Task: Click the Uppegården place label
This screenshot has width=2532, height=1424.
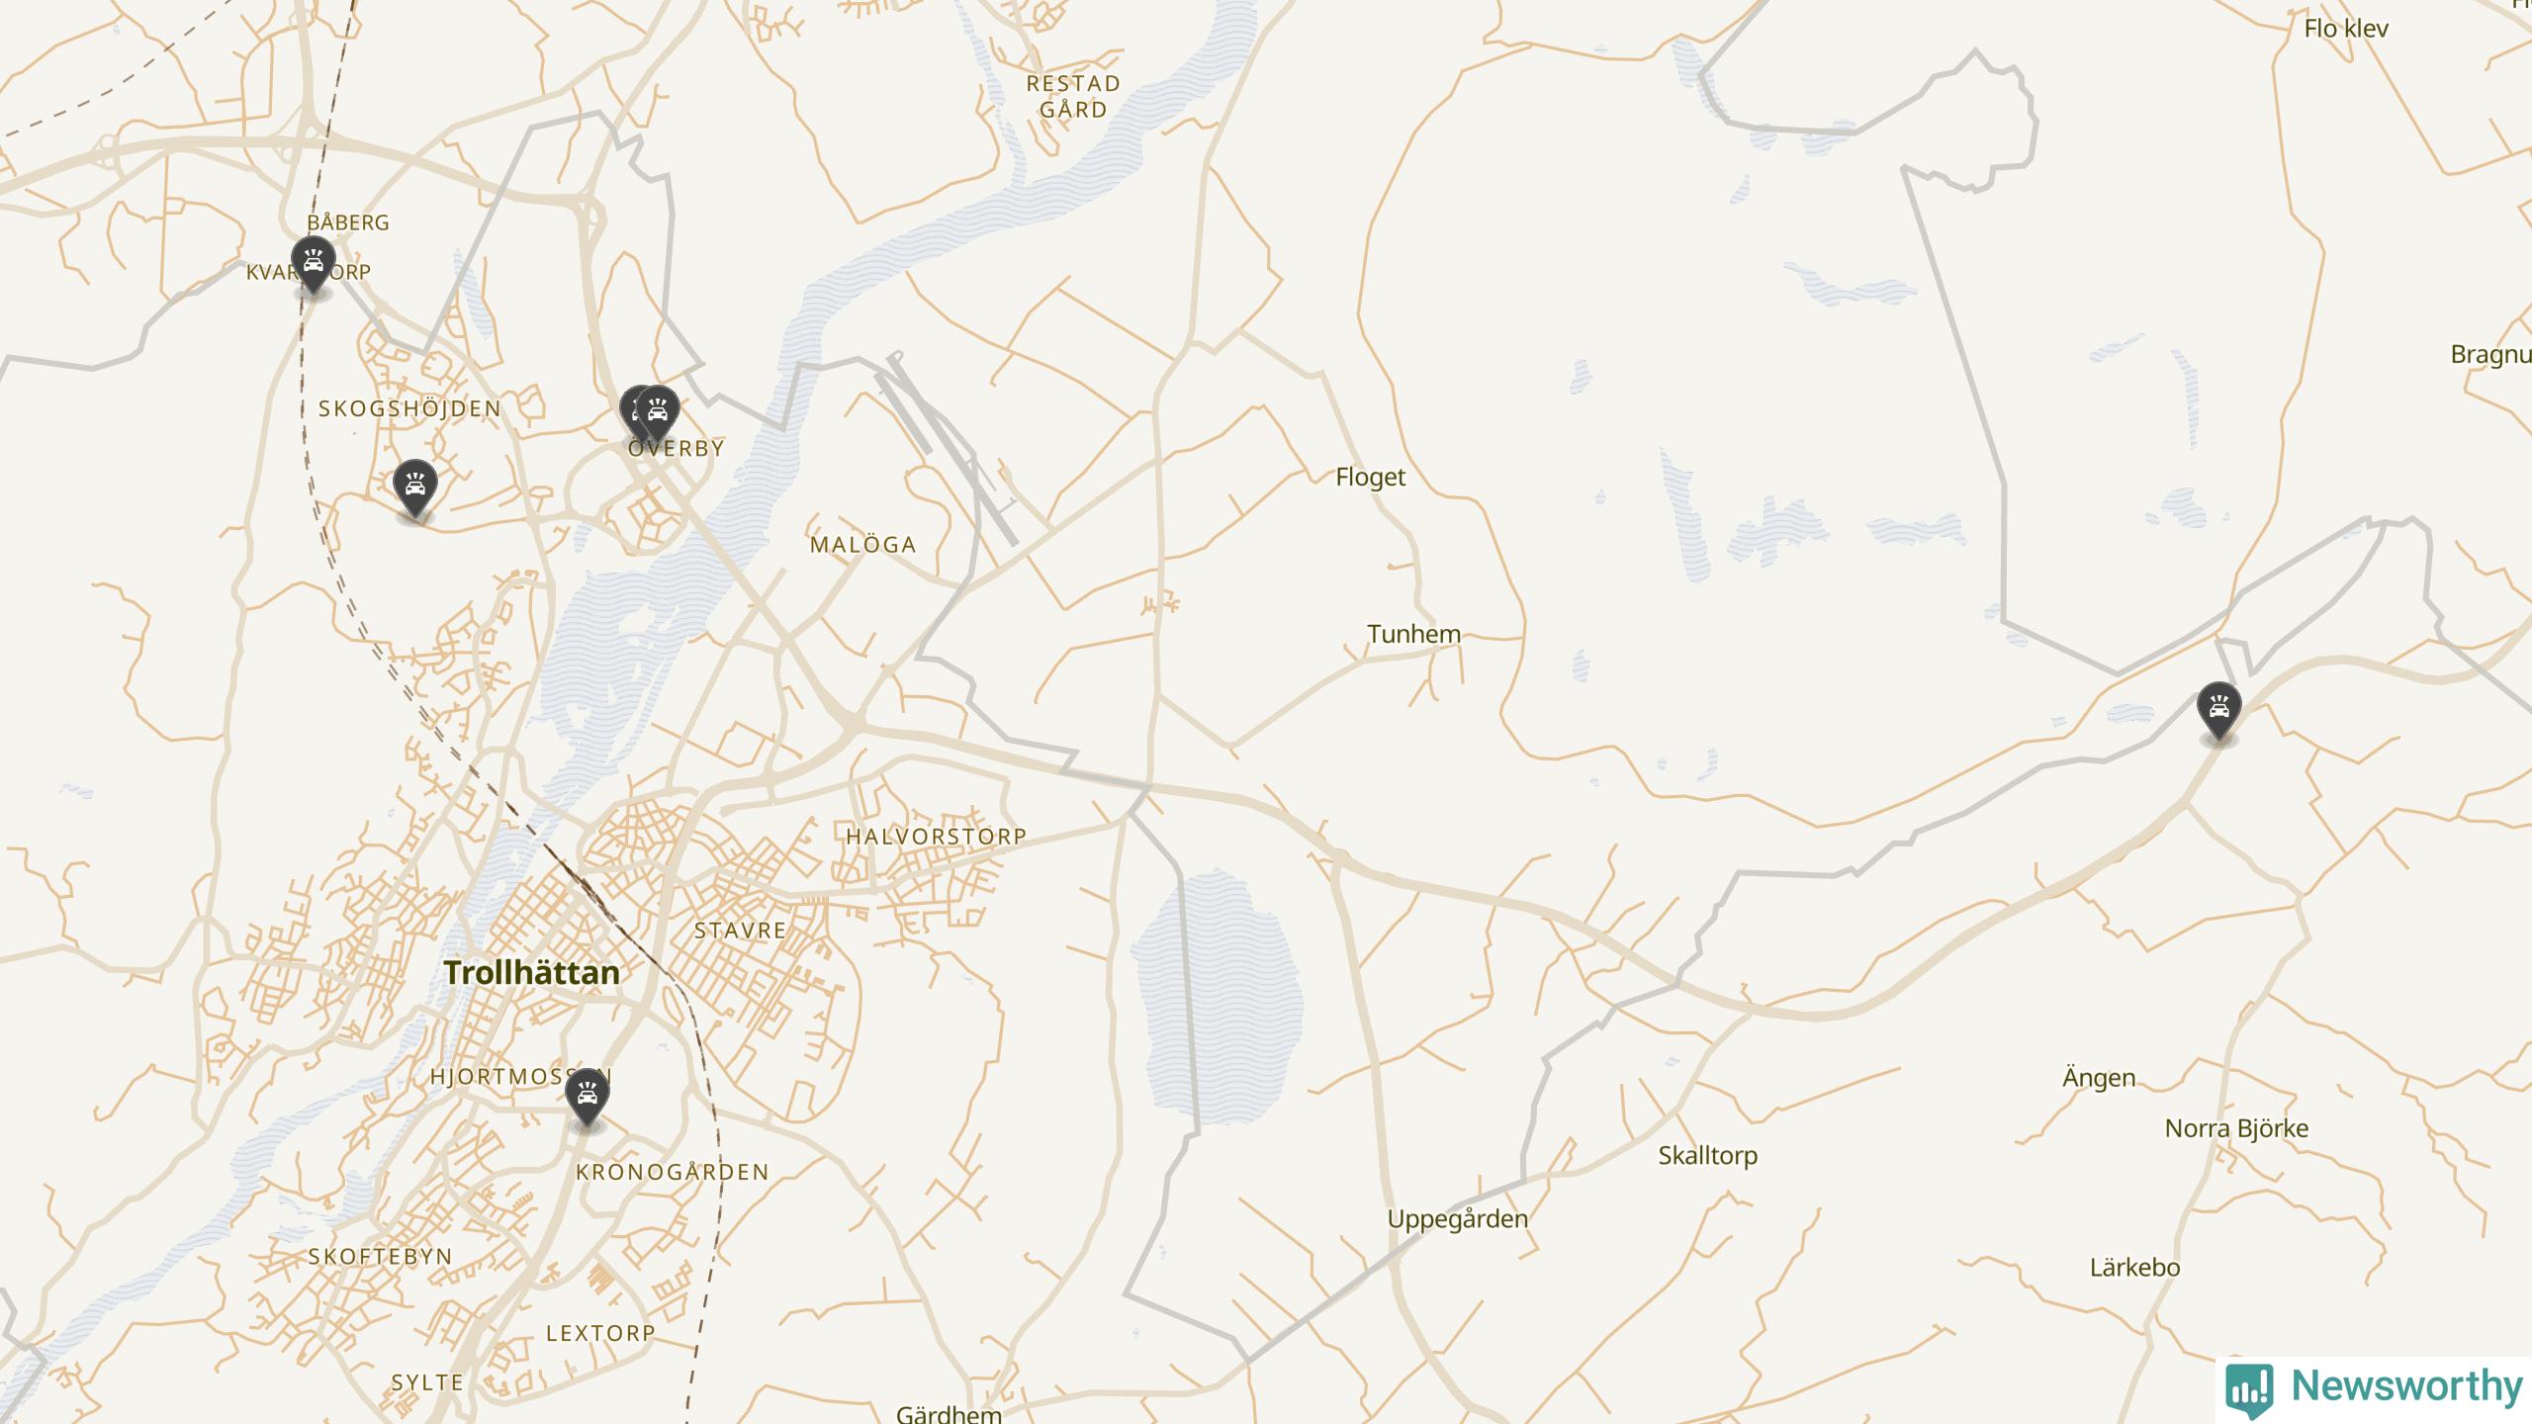Action: tap(1458, 1220)
